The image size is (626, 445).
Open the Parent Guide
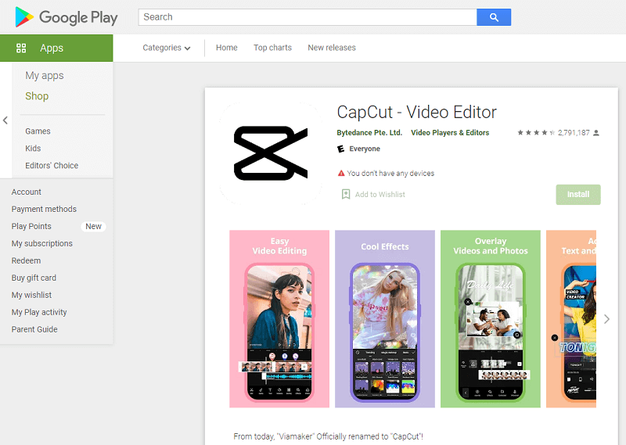point(34,329)
